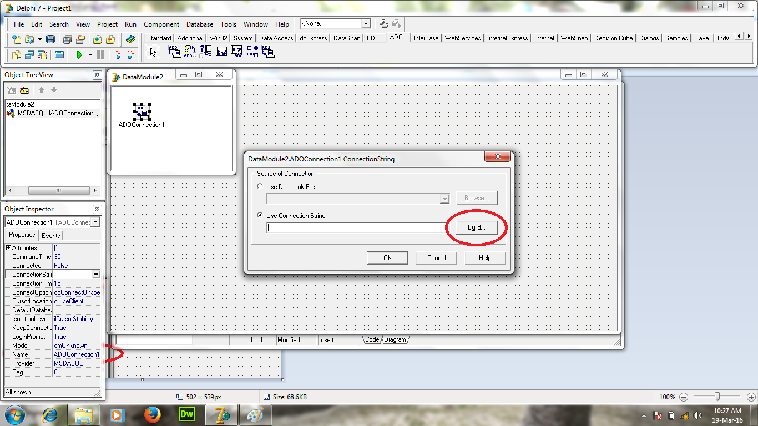This screenshot has height=426, width=758.
Task: Open Dreamweaver from the taskbar
Action: pos(187,414)
